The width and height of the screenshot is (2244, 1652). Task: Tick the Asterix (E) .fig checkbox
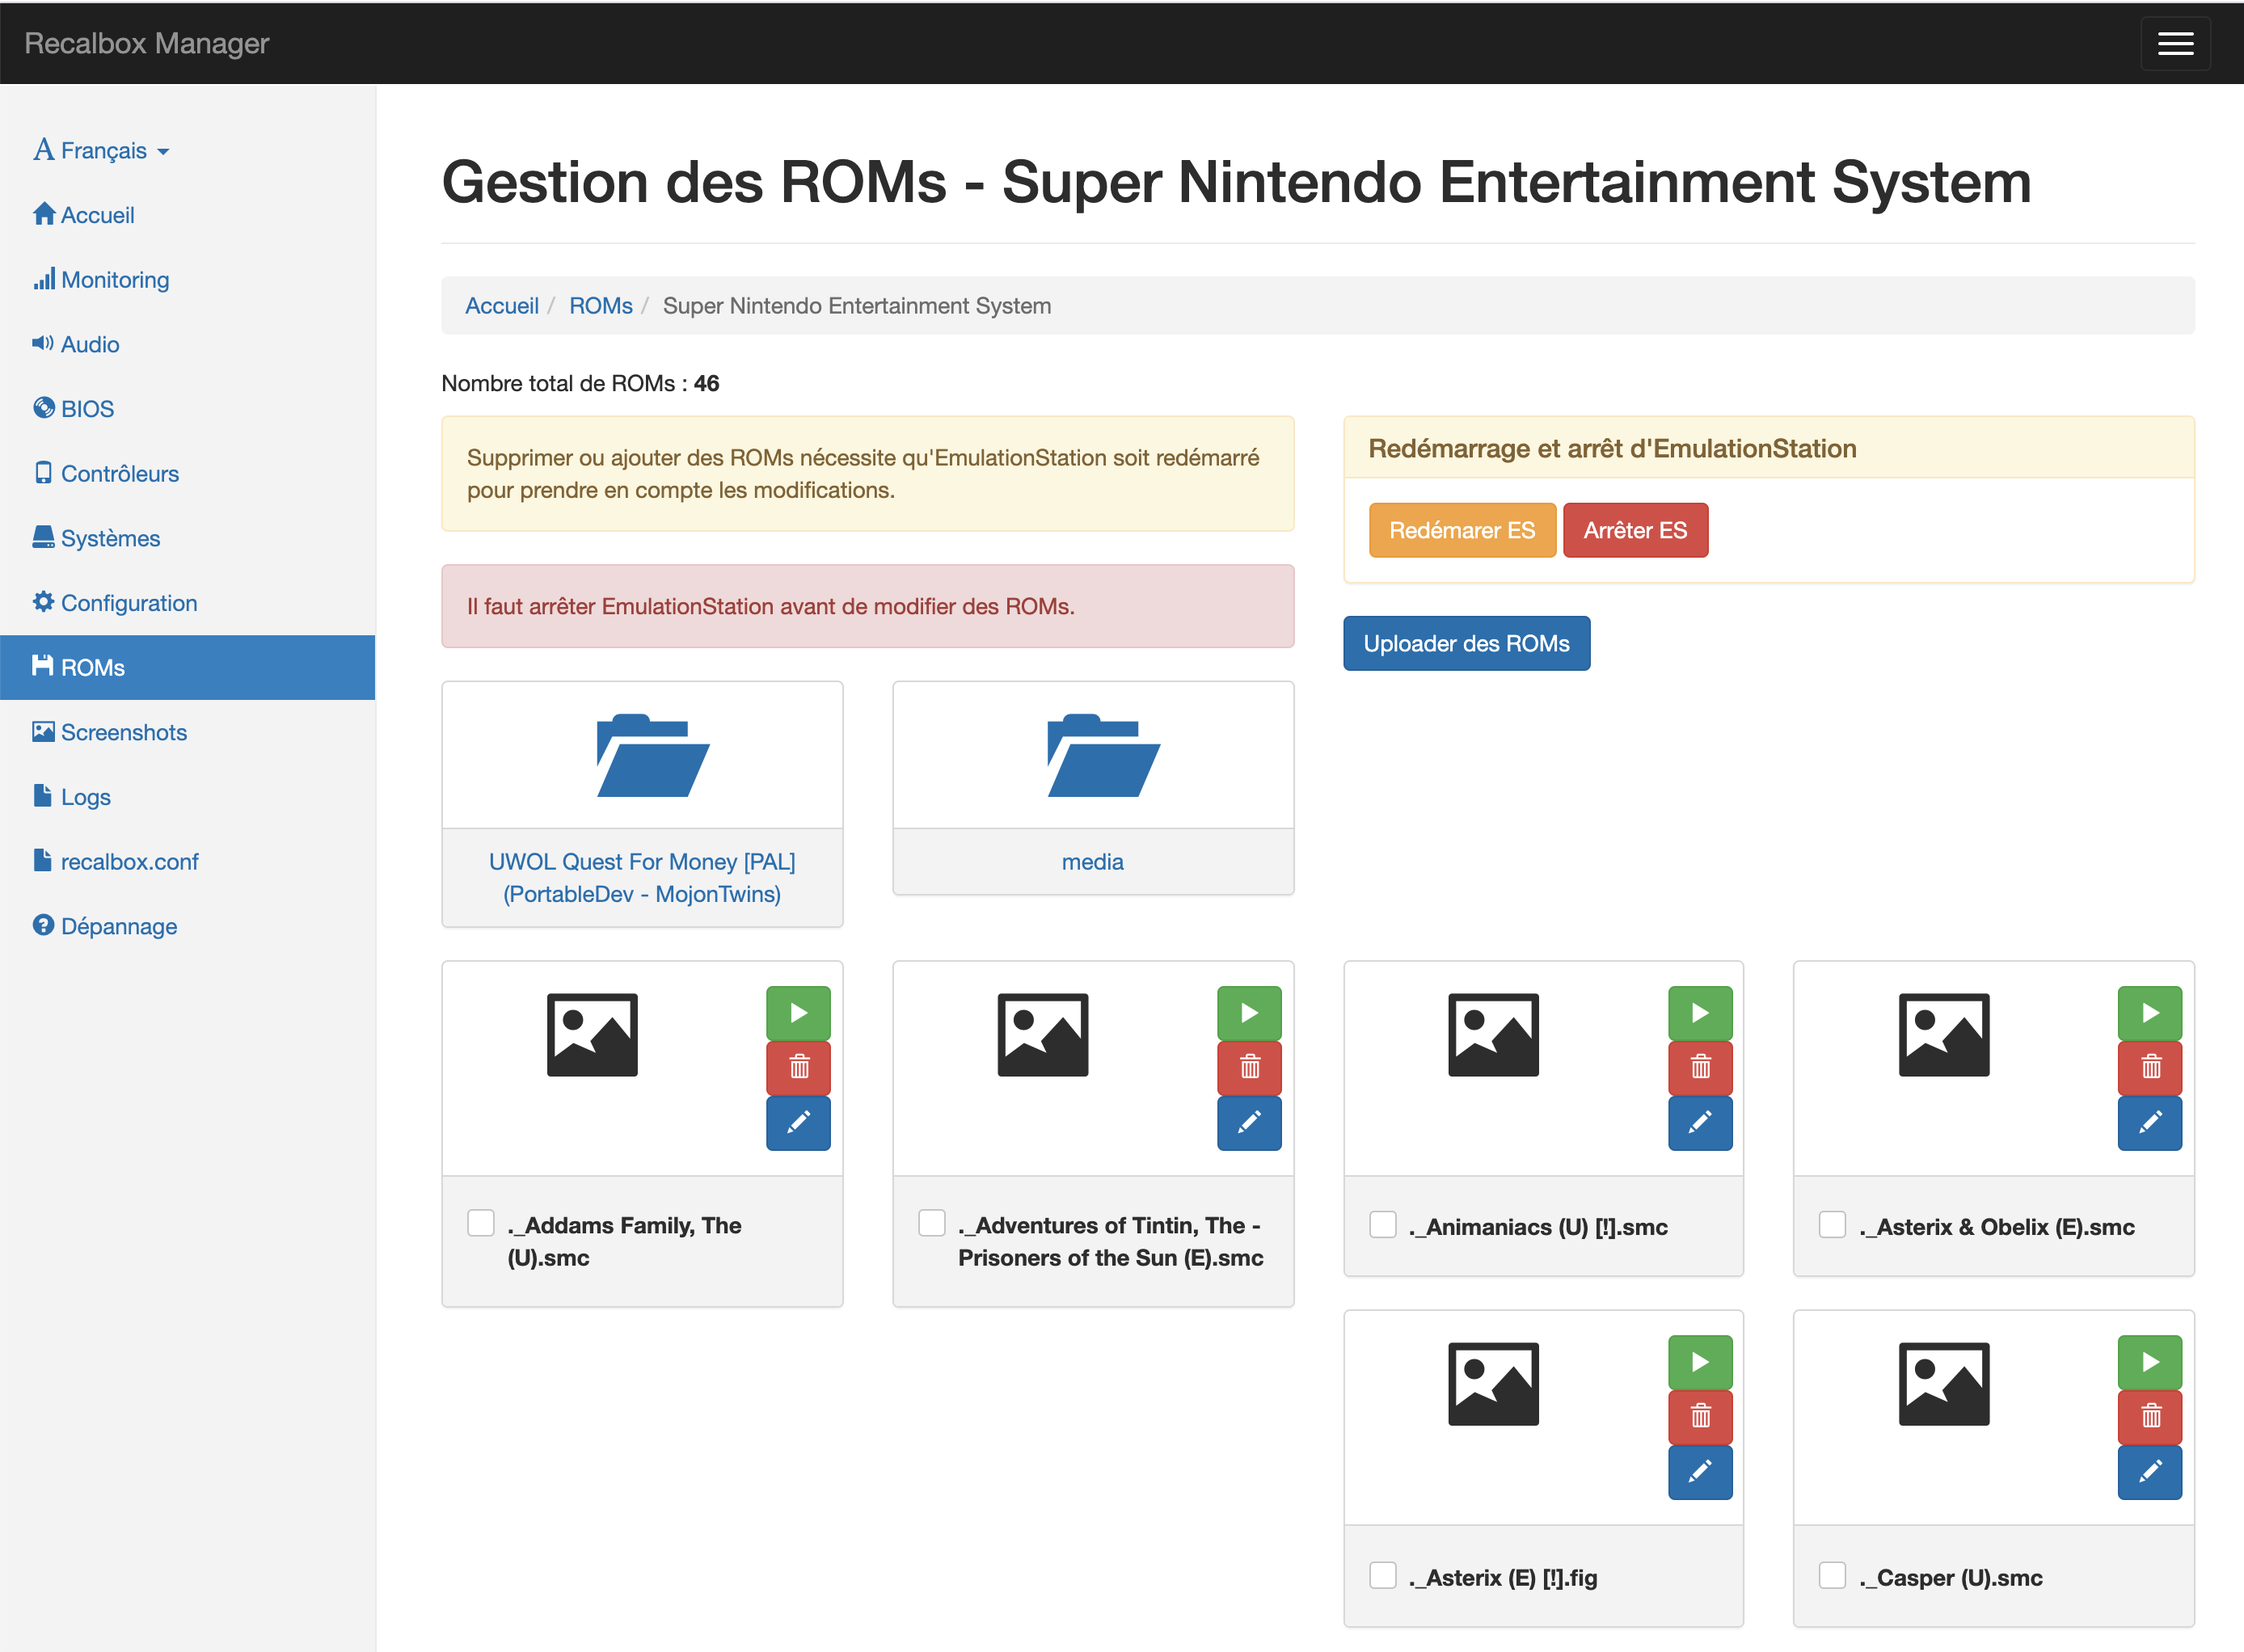click(1383, 1575)
